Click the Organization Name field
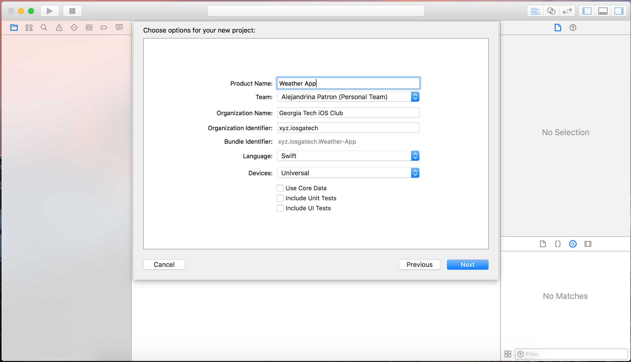 [x=348, y=113]
